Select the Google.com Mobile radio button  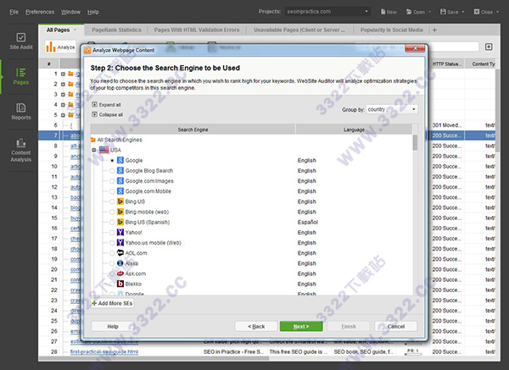(112, 191)
